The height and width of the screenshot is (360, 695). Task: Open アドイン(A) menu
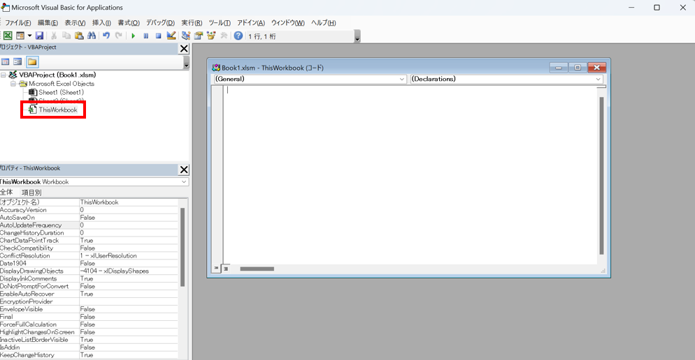pyautogui.click(x=250, y=22)
